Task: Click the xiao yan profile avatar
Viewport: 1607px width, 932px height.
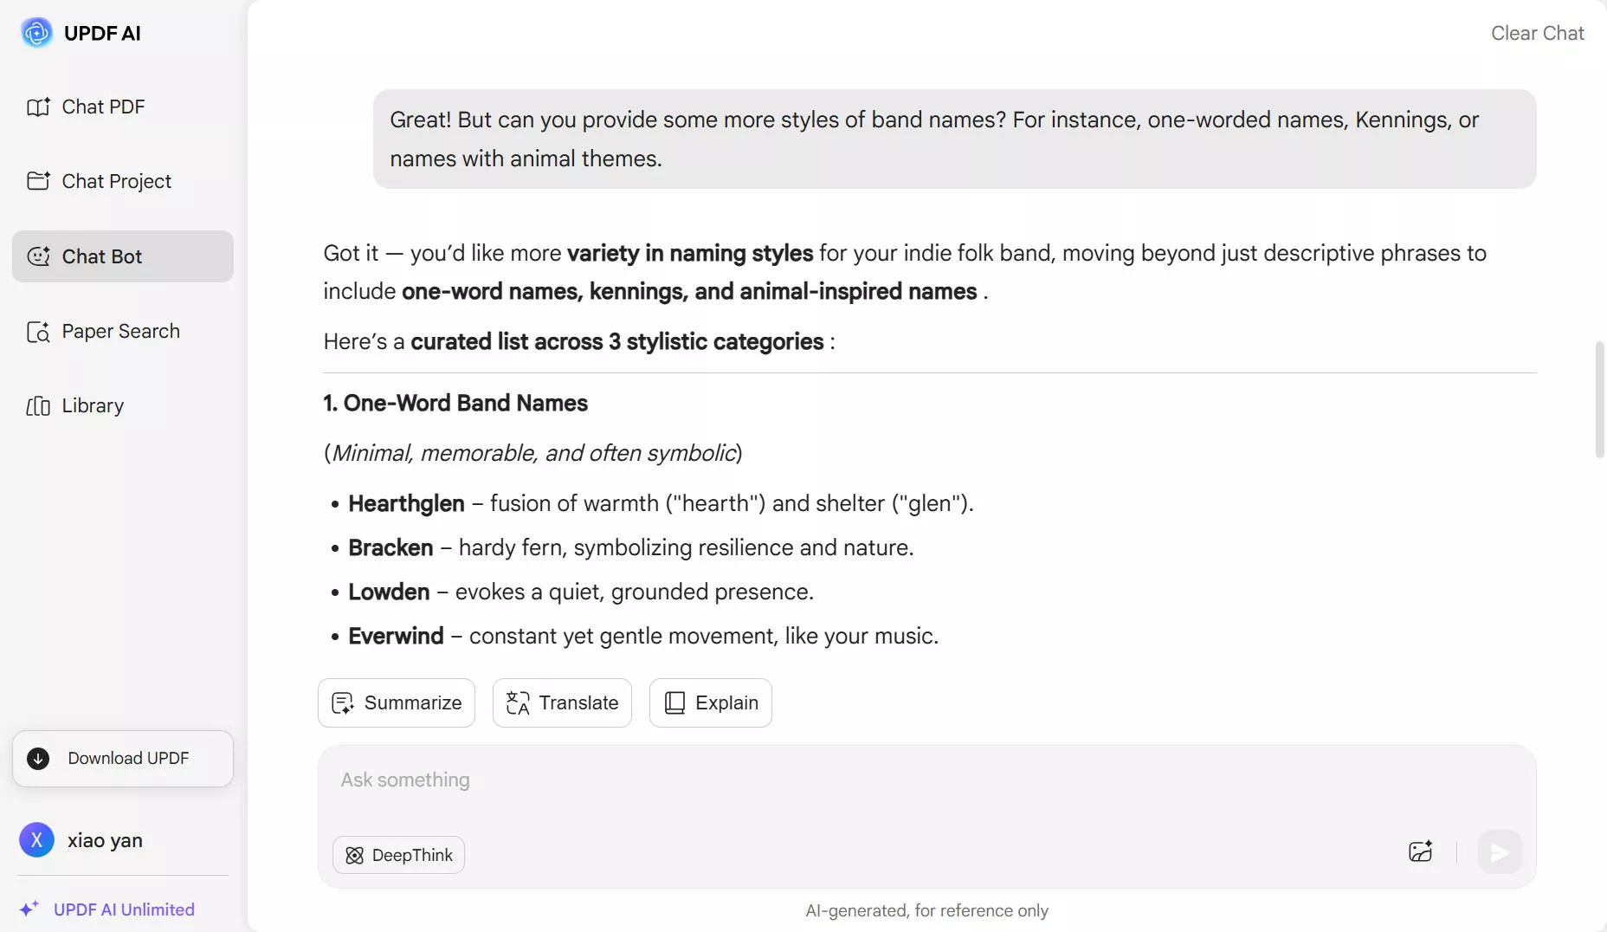Action: click(36, 840)
